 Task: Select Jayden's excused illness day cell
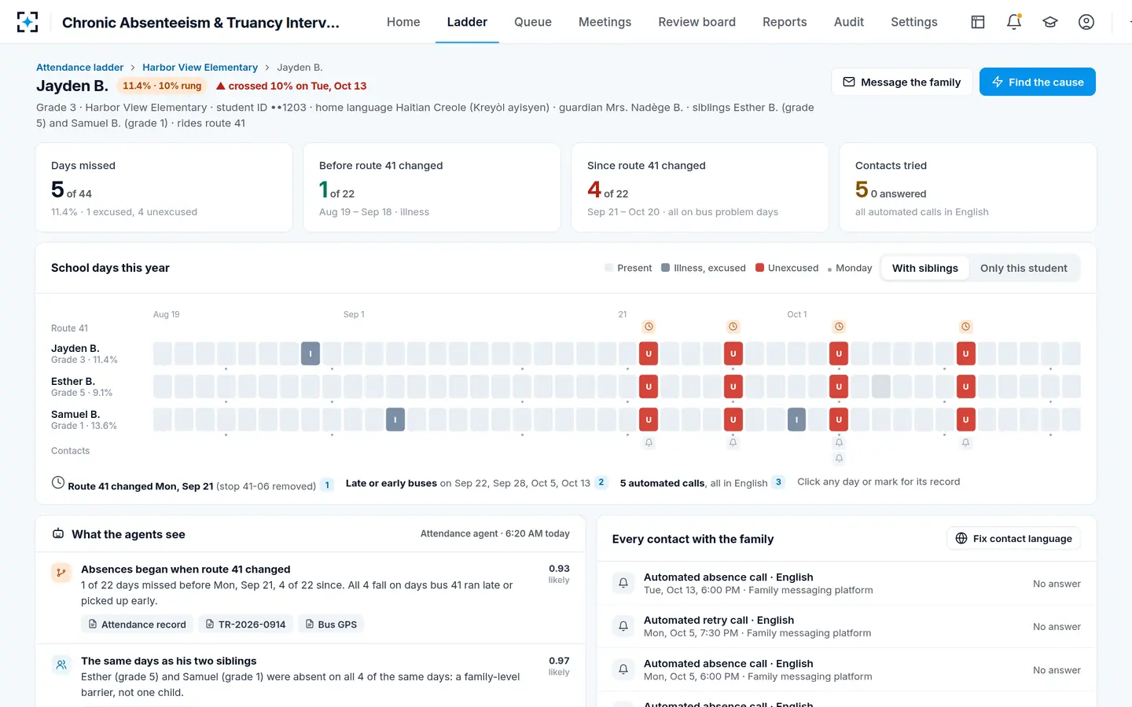311,353
